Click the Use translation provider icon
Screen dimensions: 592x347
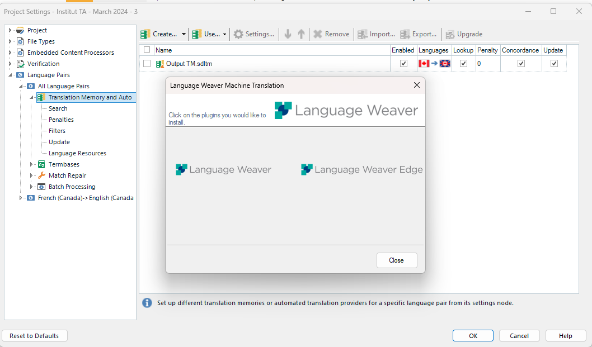197,34
